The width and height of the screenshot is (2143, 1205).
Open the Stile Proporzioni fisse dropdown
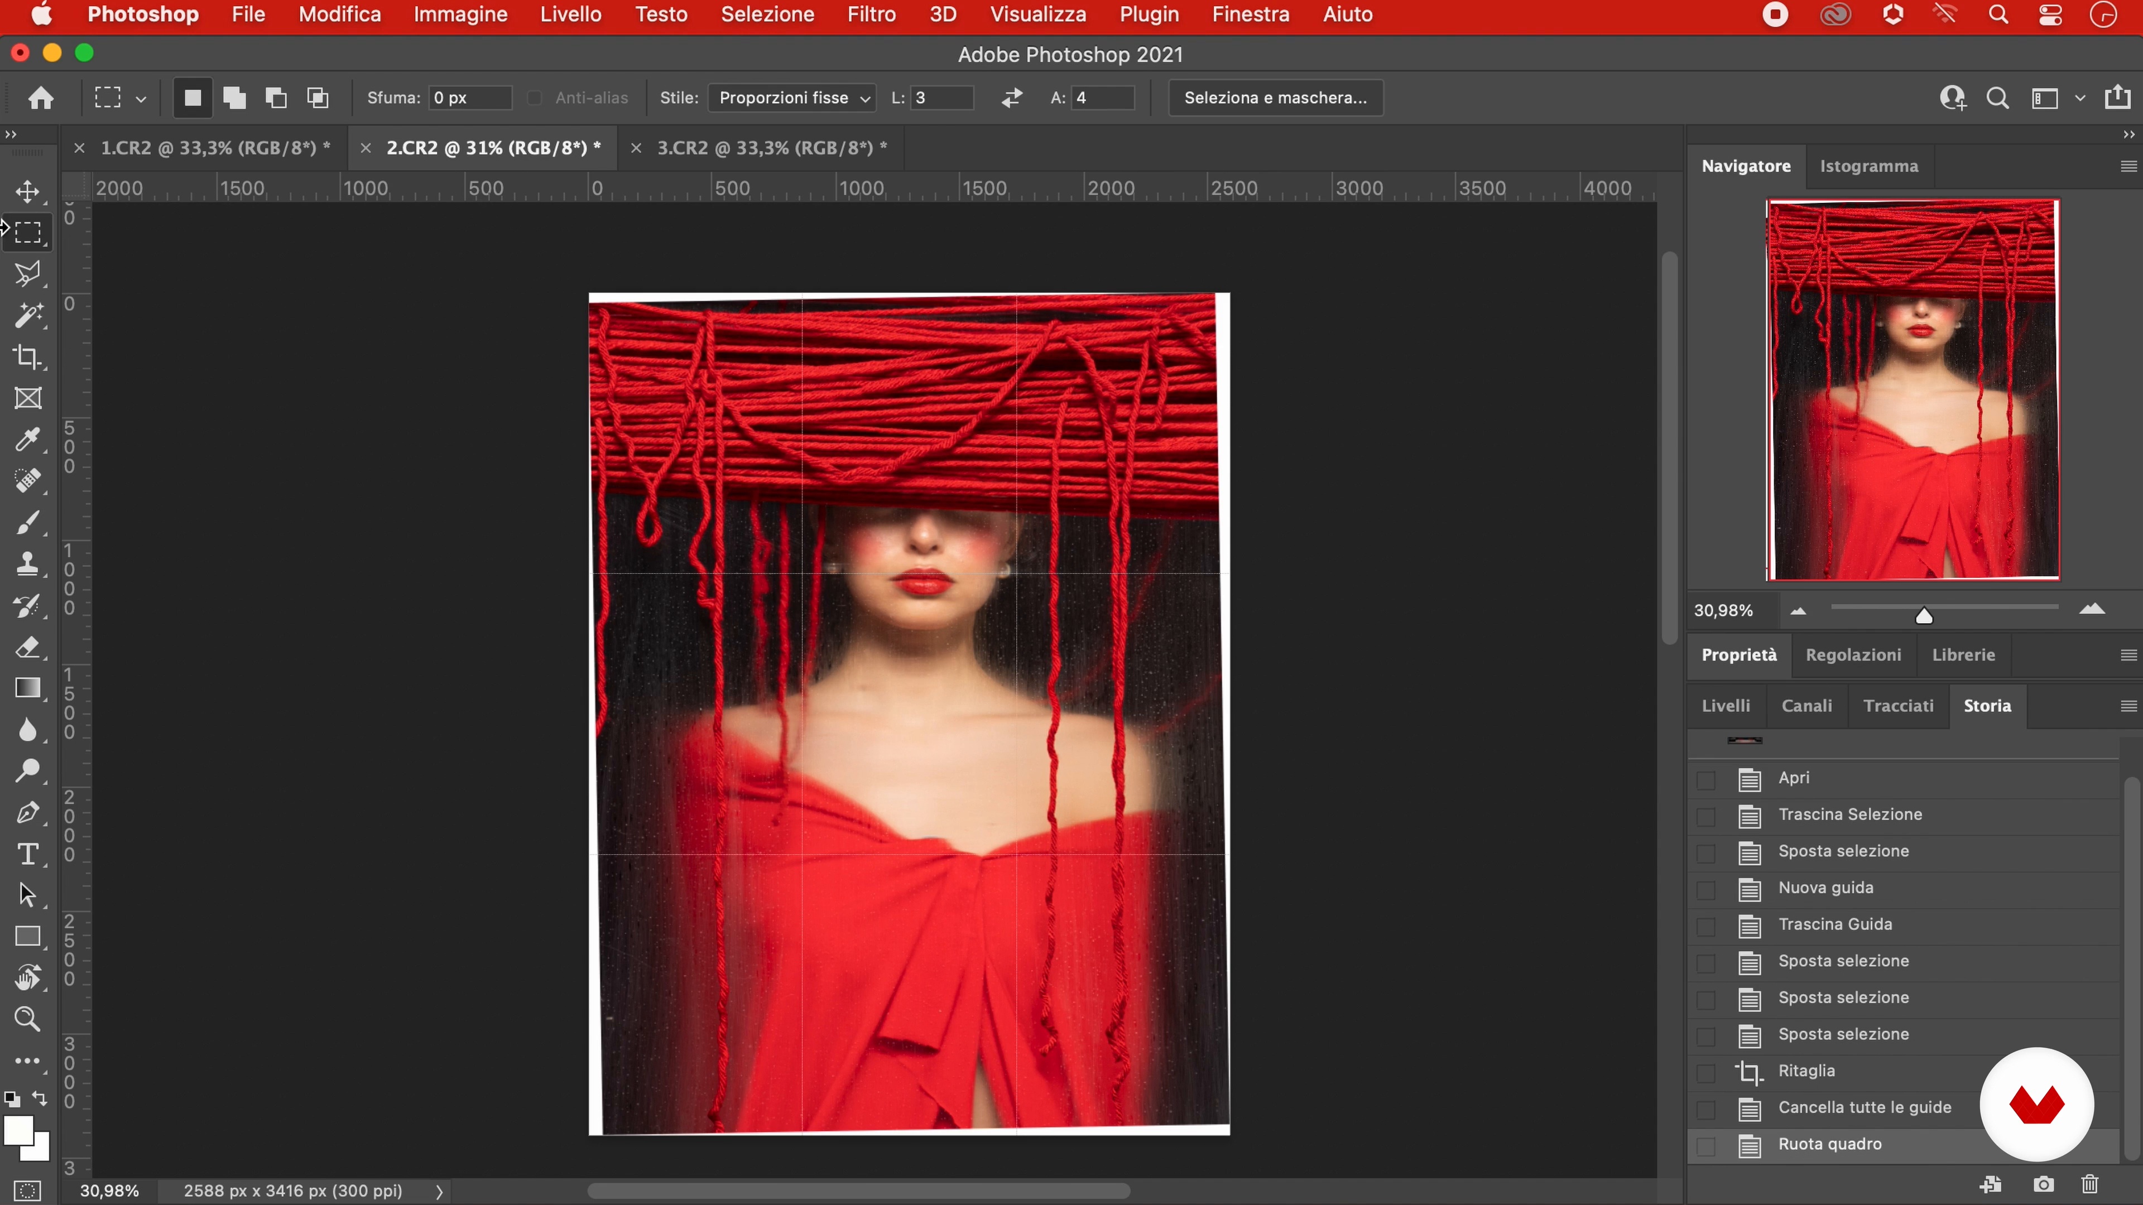coord(791,98)
